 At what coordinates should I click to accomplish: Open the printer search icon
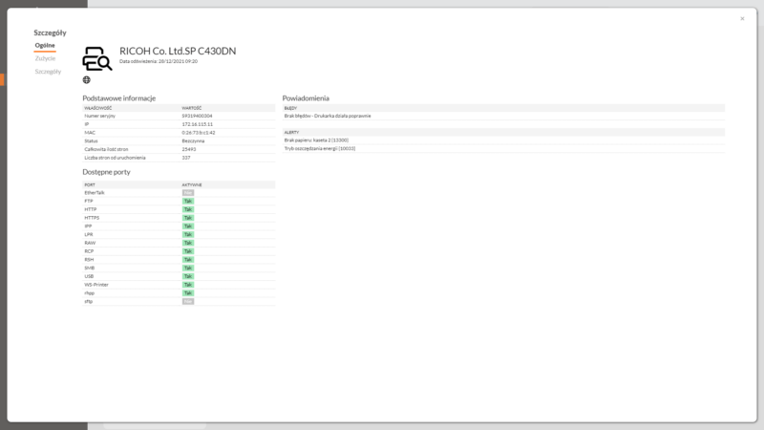(97, 58)
